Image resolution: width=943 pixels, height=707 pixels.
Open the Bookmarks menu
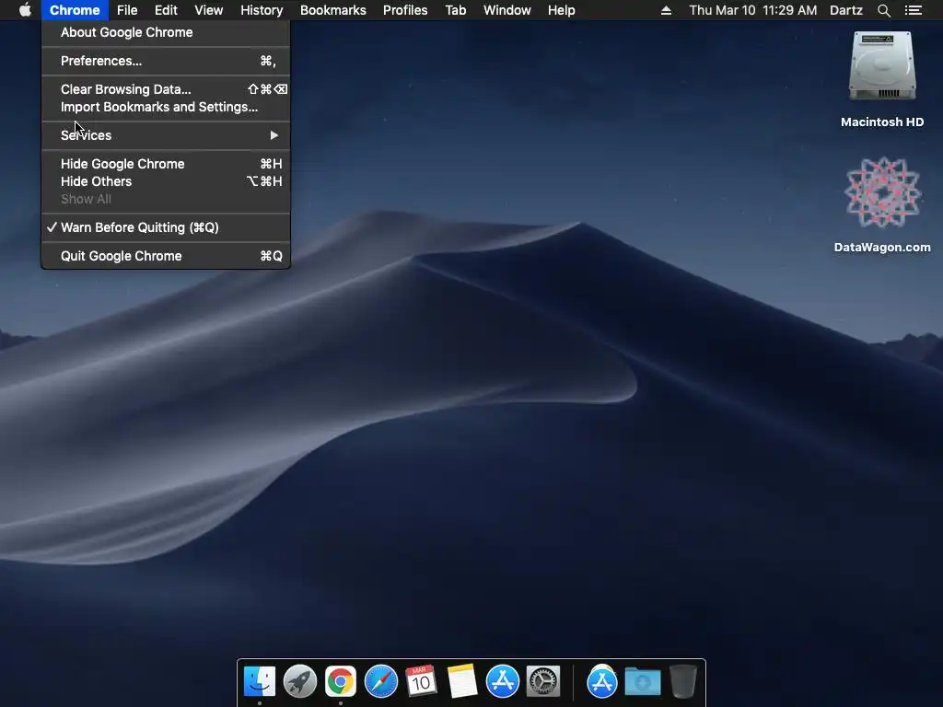(333, 10)
